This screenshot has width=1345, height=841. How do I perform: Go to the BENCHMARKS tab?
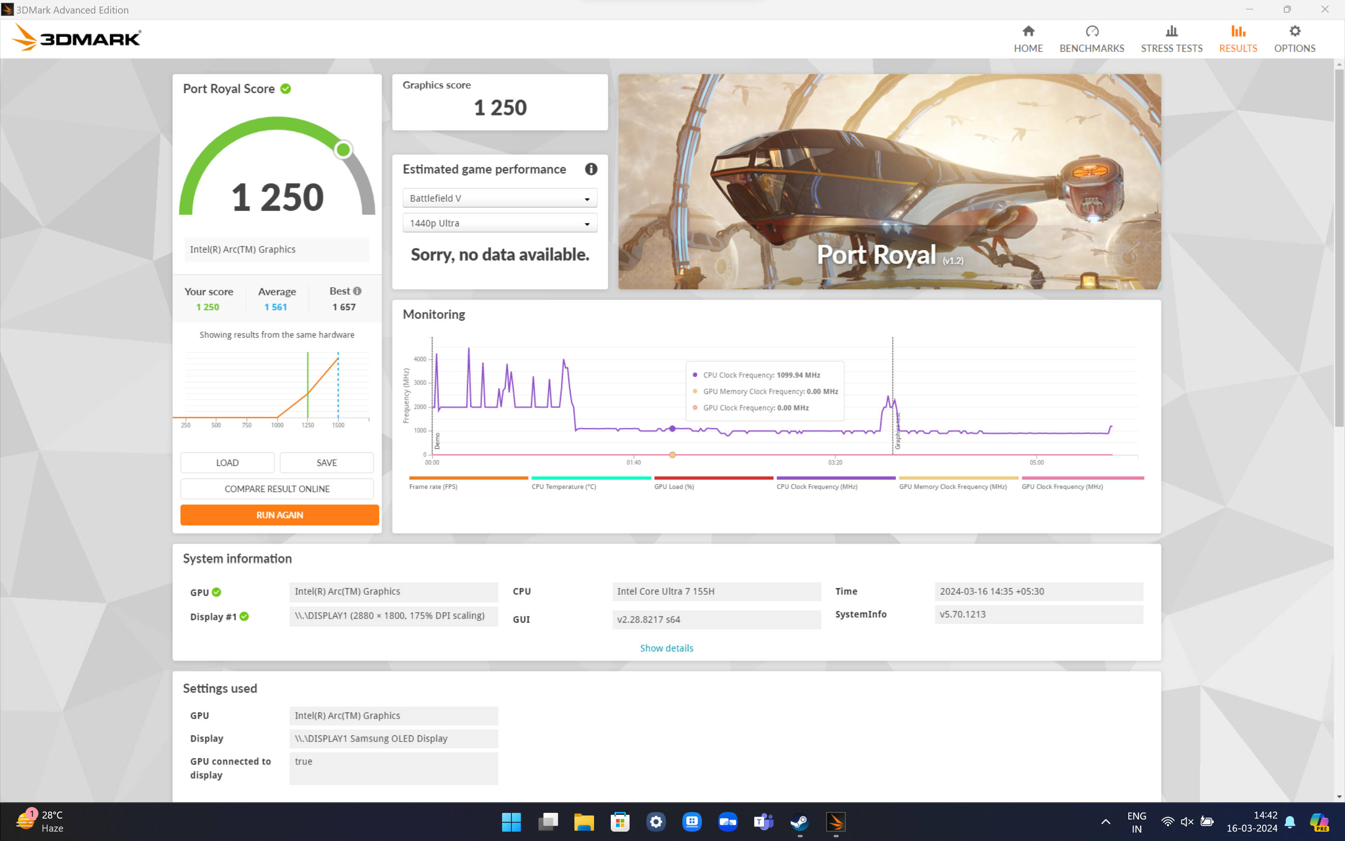pos(1091,39)
